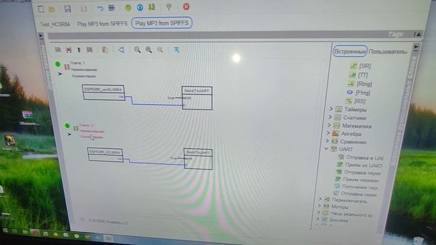Click the green arrows compile/upload icon

[151, 7]
